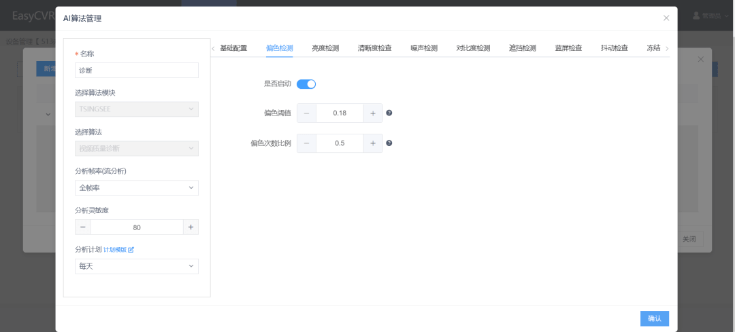Switch to the 遮挡检测 tab
This screenshot has height=332, width=735.
pos(522,48)
